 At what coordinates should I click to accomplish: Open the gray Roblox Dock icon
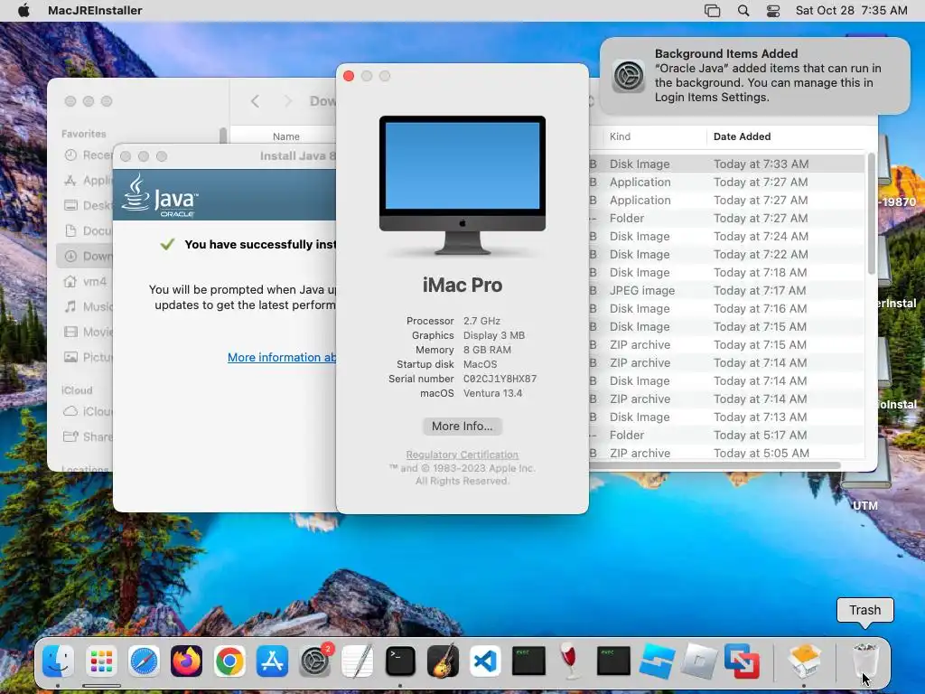pyautogui.click(x=699, y=661)
